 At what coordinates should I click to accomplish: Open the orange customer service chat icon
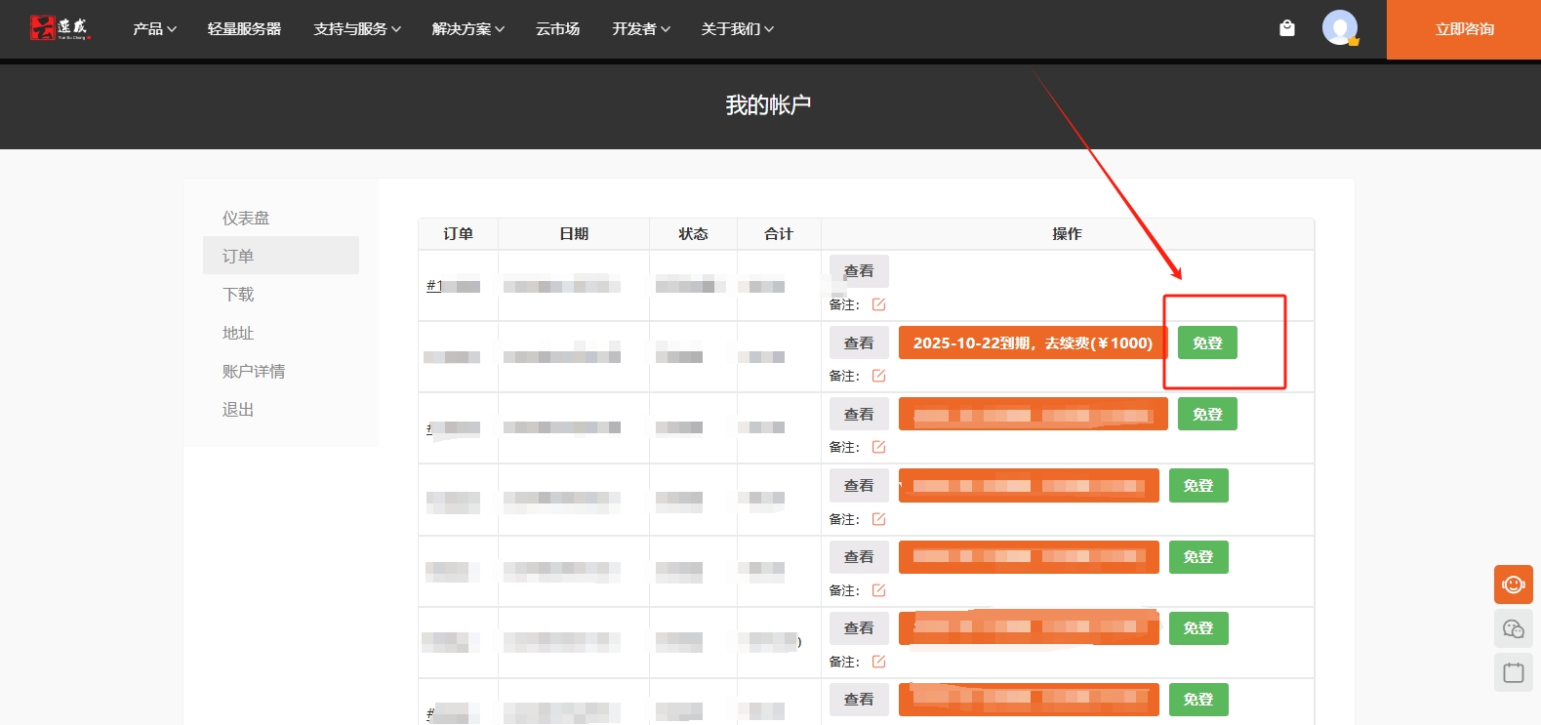coord(1514,584)
